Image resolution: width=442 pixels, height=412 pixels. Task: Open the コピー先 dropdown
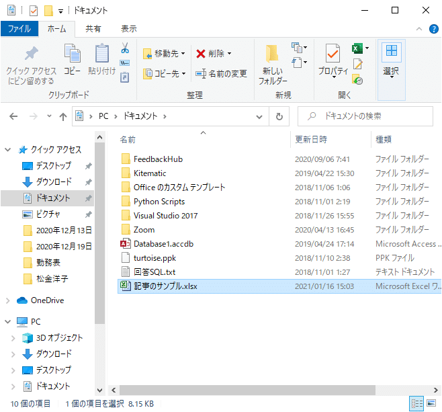tap(183, 74)
